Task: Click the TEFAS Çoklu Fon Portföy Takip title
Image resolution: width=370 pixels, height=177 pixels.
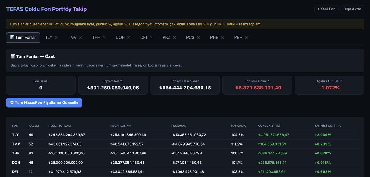Action: coord(47,9)
